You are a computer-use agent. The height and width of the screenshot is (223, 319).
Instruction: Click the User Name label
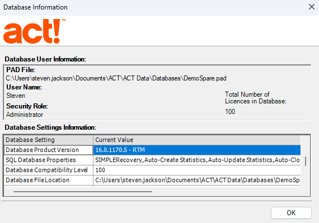[24, 87]
